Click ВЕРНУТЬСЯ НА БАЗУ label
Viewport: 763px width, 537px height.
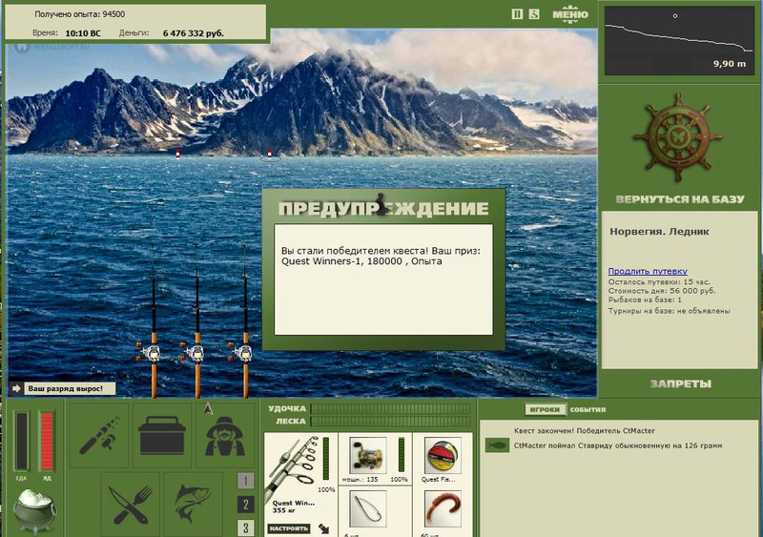(x=680, y=198)
